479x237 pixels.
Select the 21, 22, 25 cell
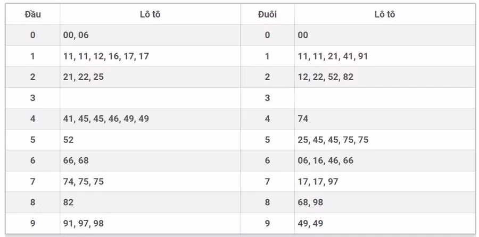click(83, 77)
